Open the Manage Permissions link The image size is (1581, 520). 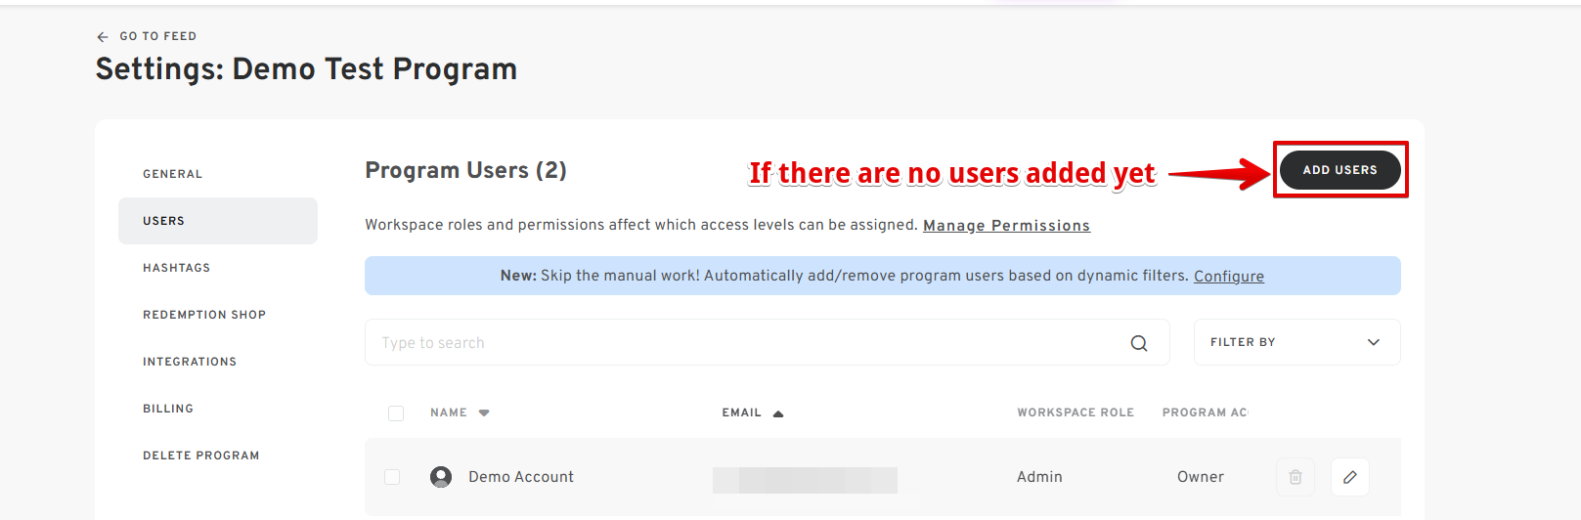(x=1006, y=226)
